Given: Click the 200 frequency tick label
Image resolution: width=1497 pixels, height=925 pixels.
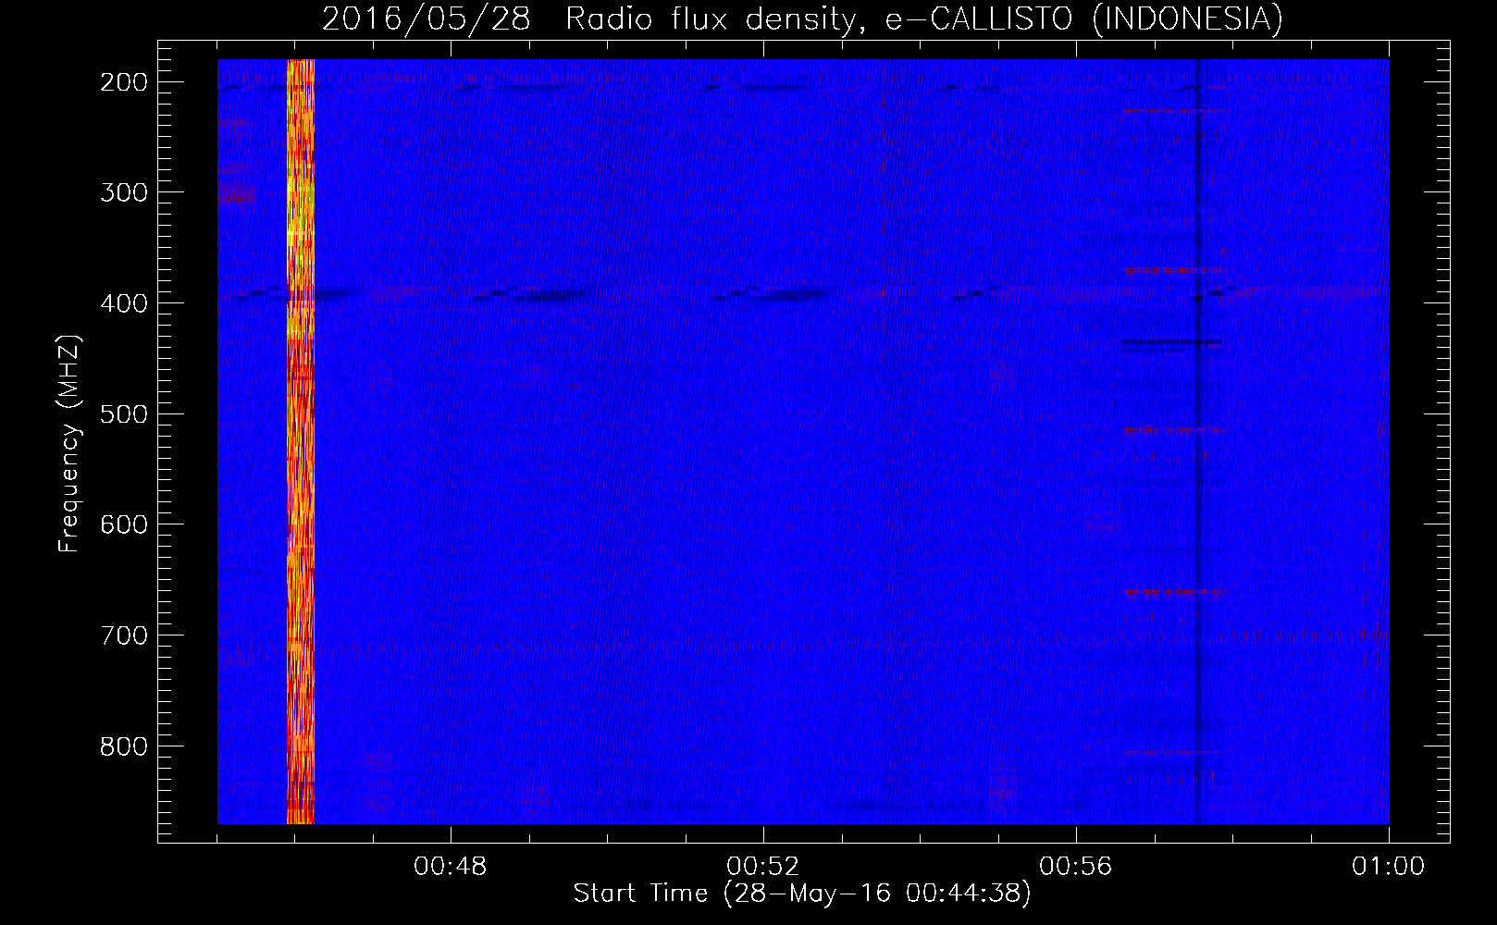Looking at the screenshot, I should (x=123, y=82).
